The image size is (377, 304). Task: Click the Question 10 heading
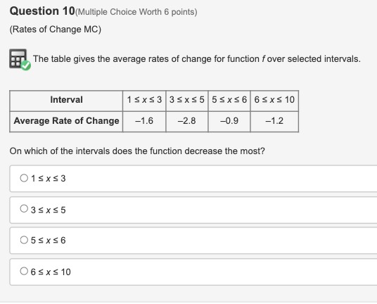pyautogui.click(x=42, y=11)
